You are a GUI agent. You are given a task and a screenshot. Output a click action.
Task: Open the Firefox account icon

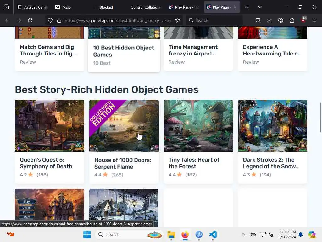280,20
